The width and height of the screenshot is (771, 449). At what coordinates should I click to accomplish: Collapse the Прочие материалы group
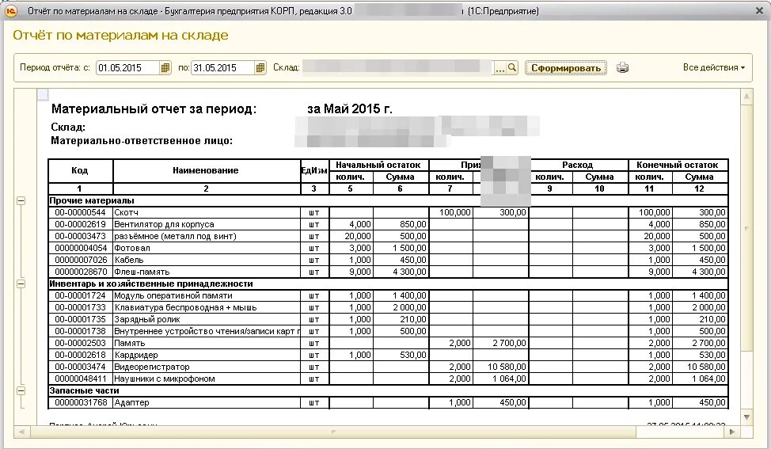click(21, 200)
